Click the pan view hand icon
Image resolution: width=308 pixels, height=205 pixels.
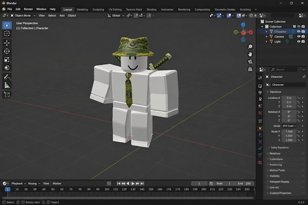(x=250, y=54)
